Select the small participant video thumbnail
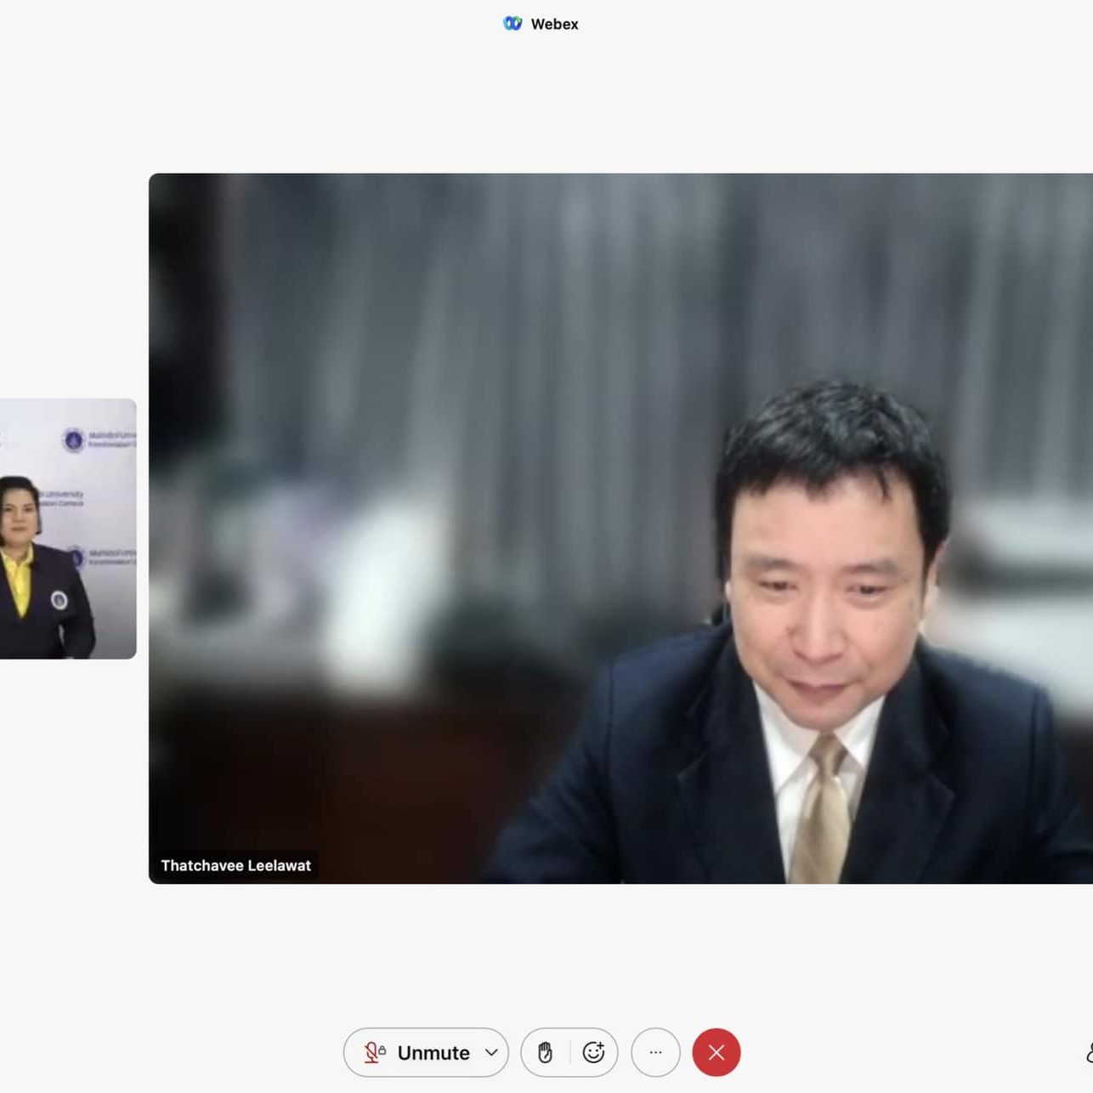 (68, 528)
